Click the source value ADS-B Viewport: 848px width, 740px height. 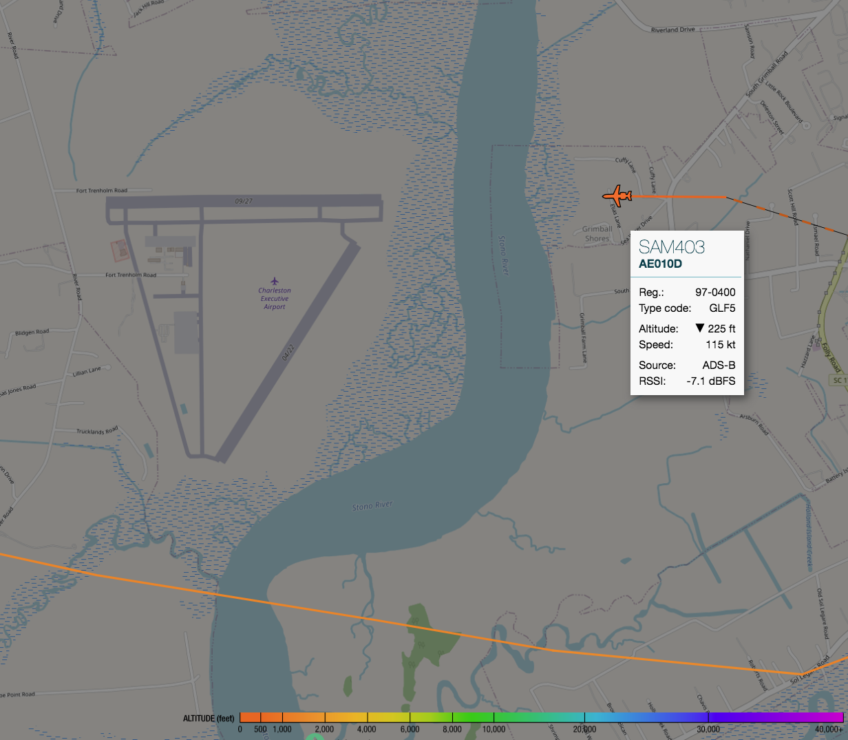click(x=719, y=366)
